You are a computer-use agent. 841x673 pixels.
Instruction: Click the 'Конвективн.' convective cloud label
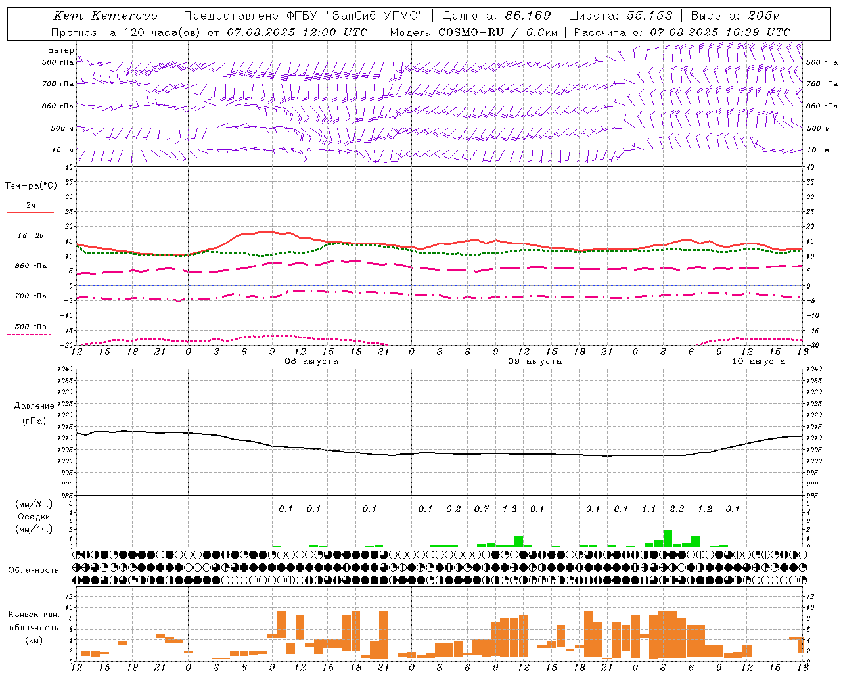coord(34,615)
